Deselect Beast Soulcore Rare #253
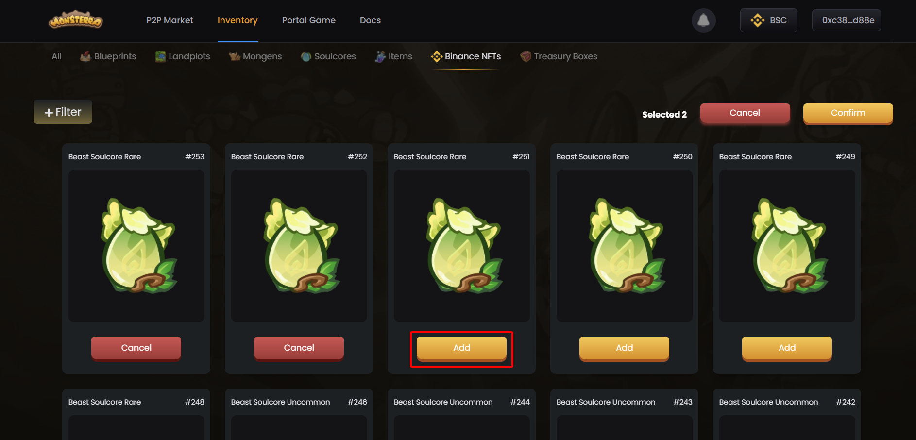Screen dimensions: 916x440 (136, 348)
